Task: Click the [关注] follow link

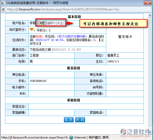Action: [60, 23]
